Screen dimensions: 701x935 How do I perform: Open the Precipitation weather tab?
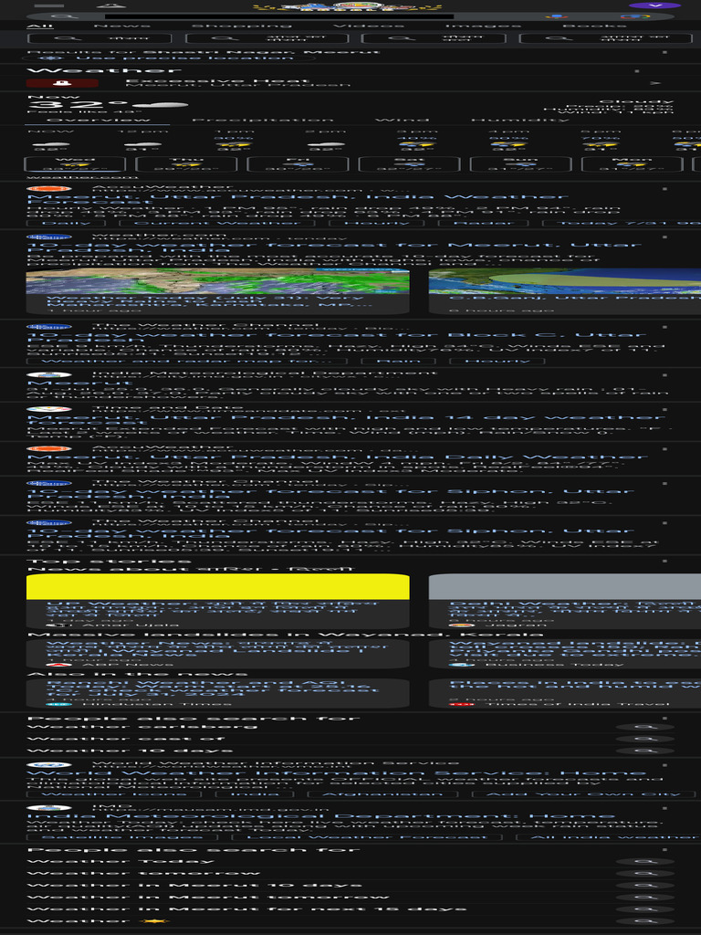(263, 120)
